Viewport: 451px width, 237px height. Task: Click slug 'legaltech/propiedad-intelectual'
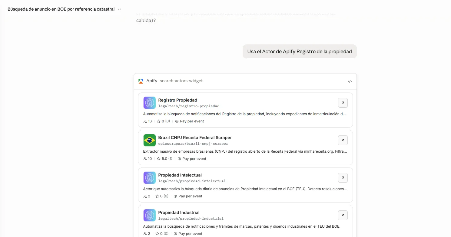pyautogui.click(x=192, y=181)
